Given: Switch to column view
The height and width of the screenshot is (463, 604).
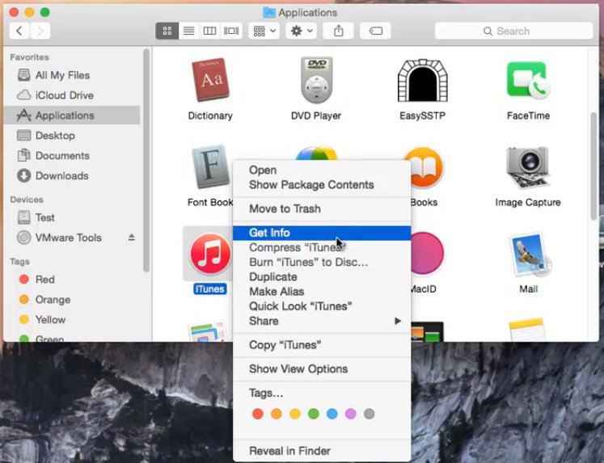Looking at the screenshot, I should point(210,31).
